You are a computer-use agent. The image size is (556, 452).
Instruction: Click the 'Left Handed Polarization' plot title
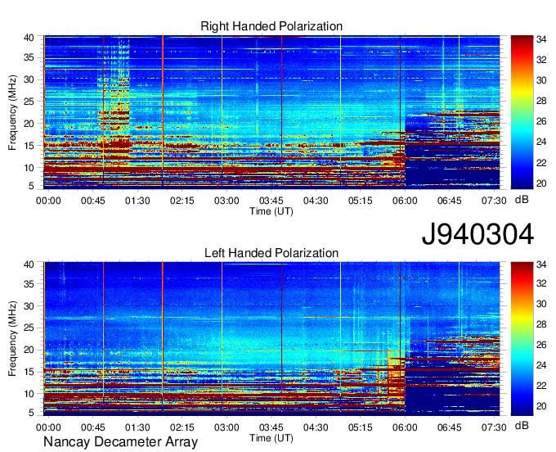(271, 253)
